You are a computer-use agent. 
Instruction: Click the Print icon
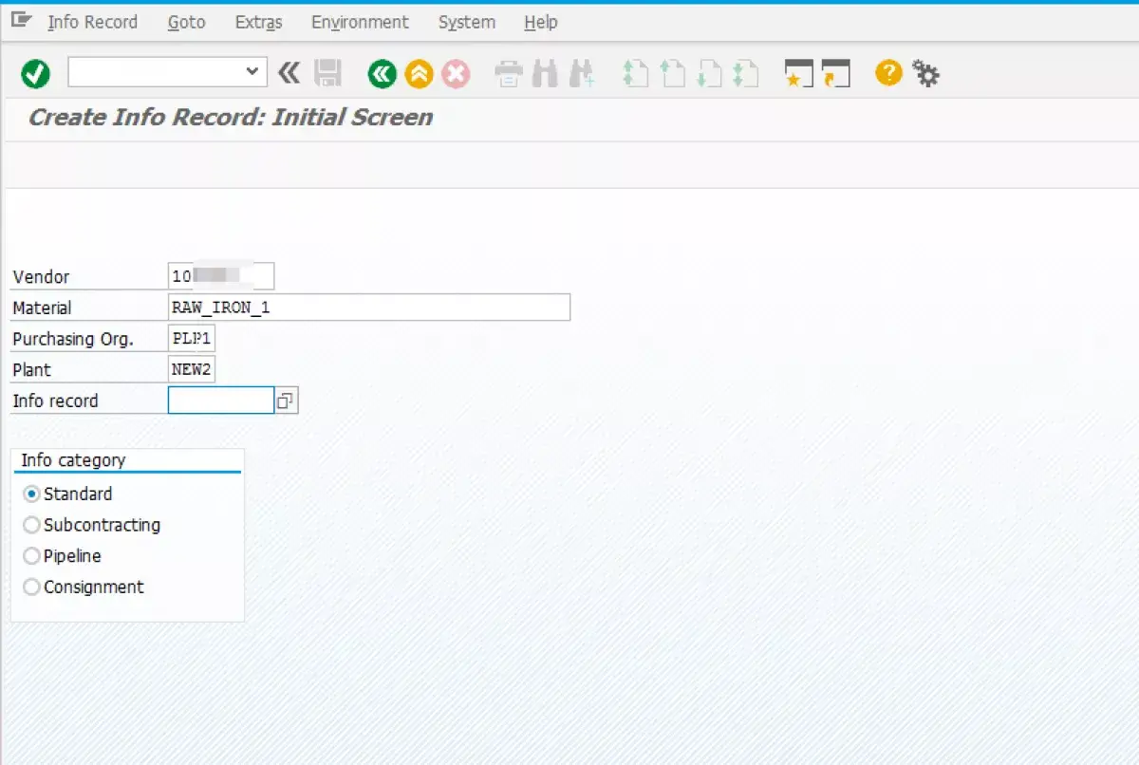(x=509, y=73)
